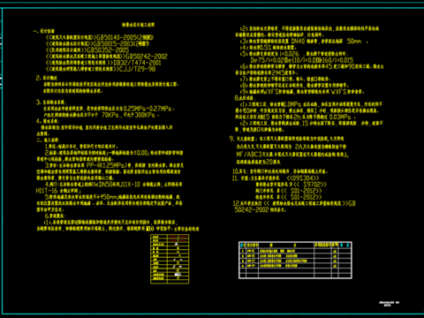Click the 0.25MPa~0.27MPa pressure value

click(148, 109)
